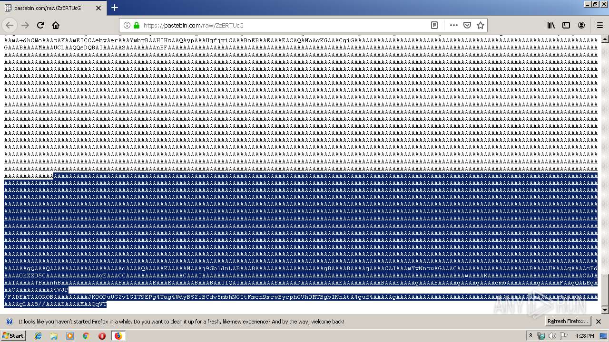Close the pastebin.com tab
609x342 pixels.
click(98, 8)
